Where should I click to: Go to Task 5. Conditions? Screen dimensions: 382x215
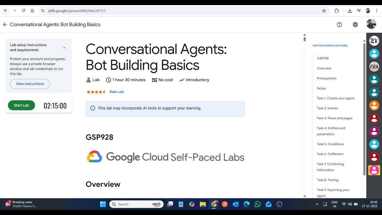pos(330,144)
